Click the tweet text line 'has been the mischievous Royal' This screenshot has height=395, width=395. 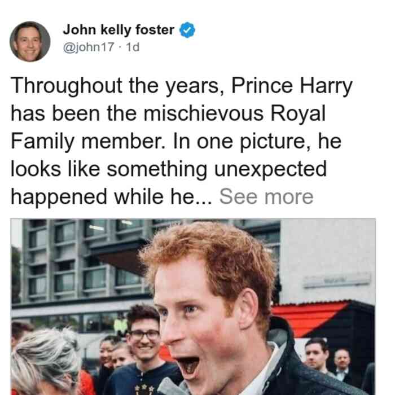168,113
